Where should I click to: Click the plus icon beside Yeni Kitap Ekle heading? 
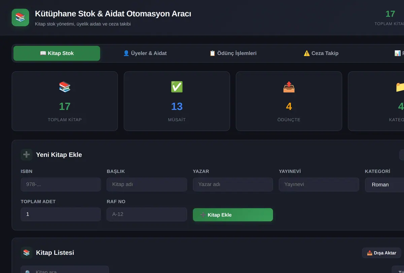point(27,155)
